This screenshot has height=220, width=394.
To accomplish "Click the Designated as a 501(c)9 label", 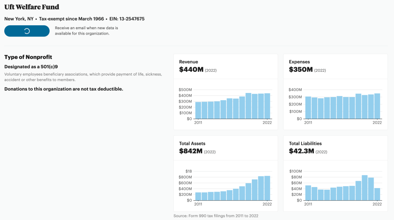I will click(x=31, y=66).
